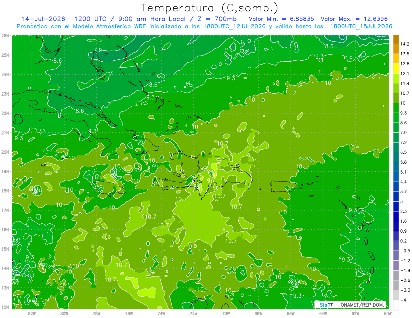Screen dimensions: 412x318
Task: Pick the blue swatch between 4.4 and 3.7
Action: coord(396,186)
